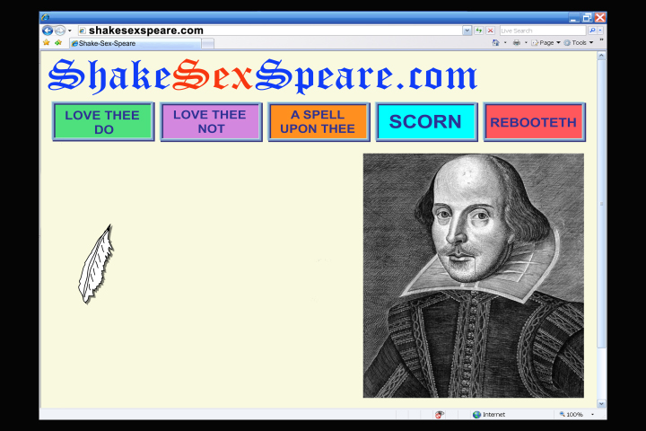The image size is (646, 431).
Task: Expand the Print options dropdown arrow
Action: 526,42
